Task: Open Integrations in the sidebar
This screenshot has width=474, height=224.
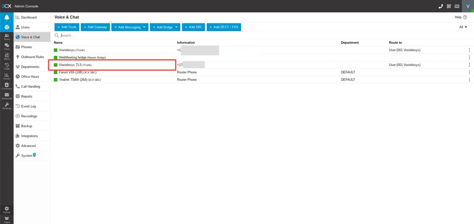Action: 32,136
